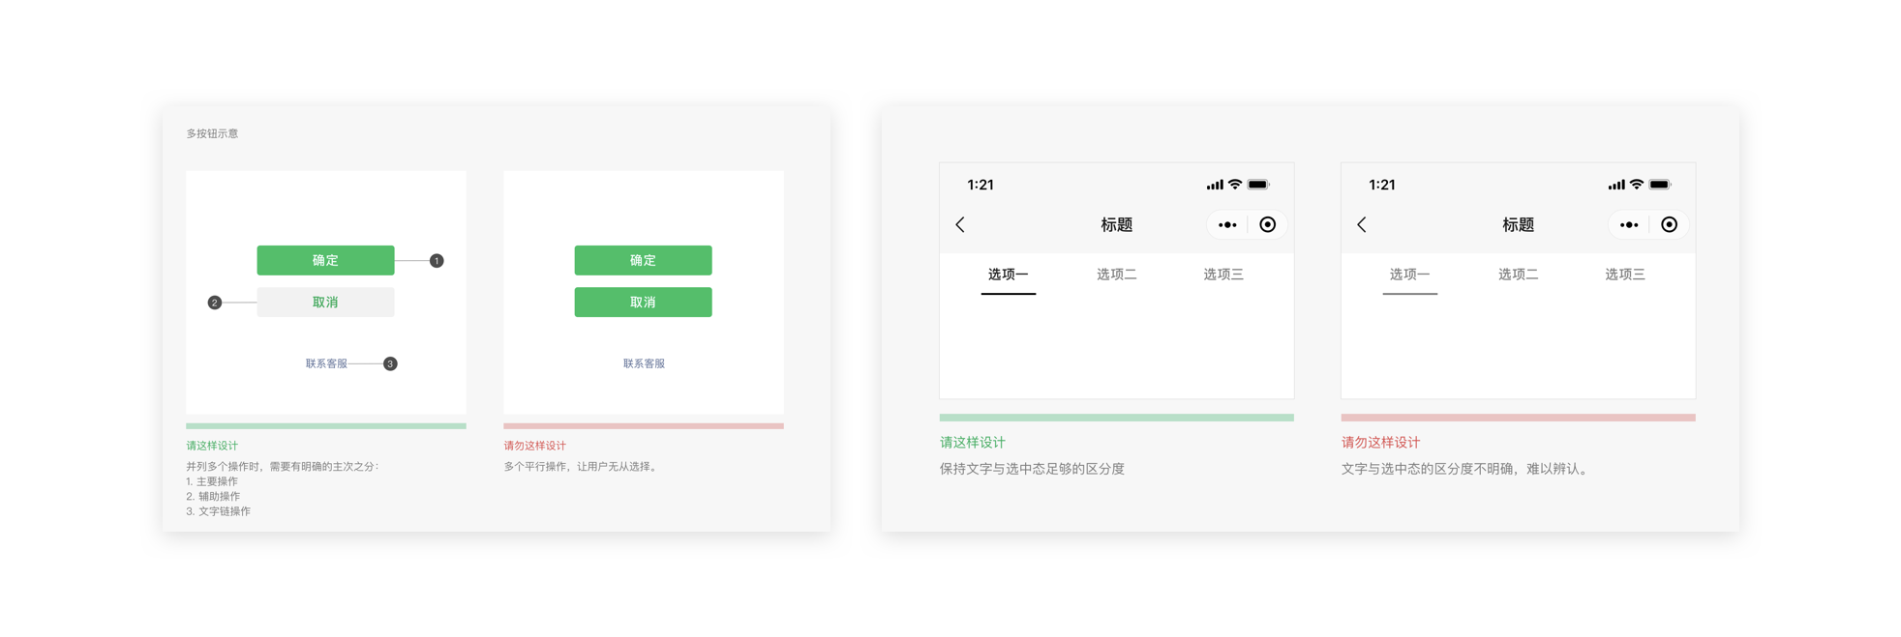Click the small green 请这样设计 label under buttons example
This screenshot has height=637, width=1901.
[x=212, y=446]
